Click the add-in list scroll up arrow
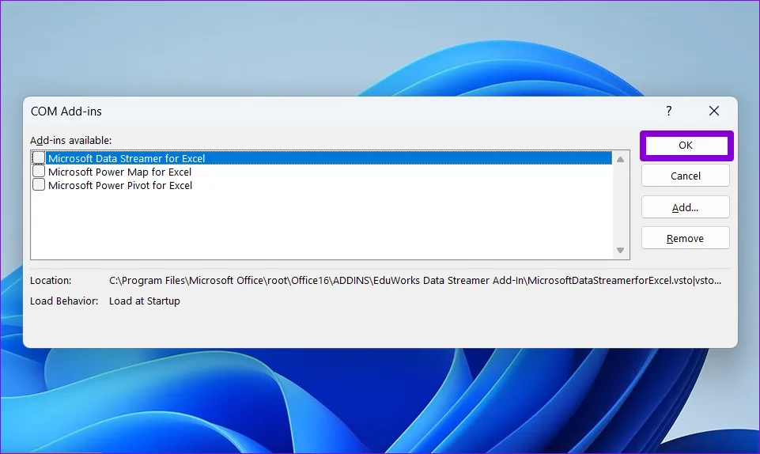The width and height of the screenshot is (760, 454). 621,160
